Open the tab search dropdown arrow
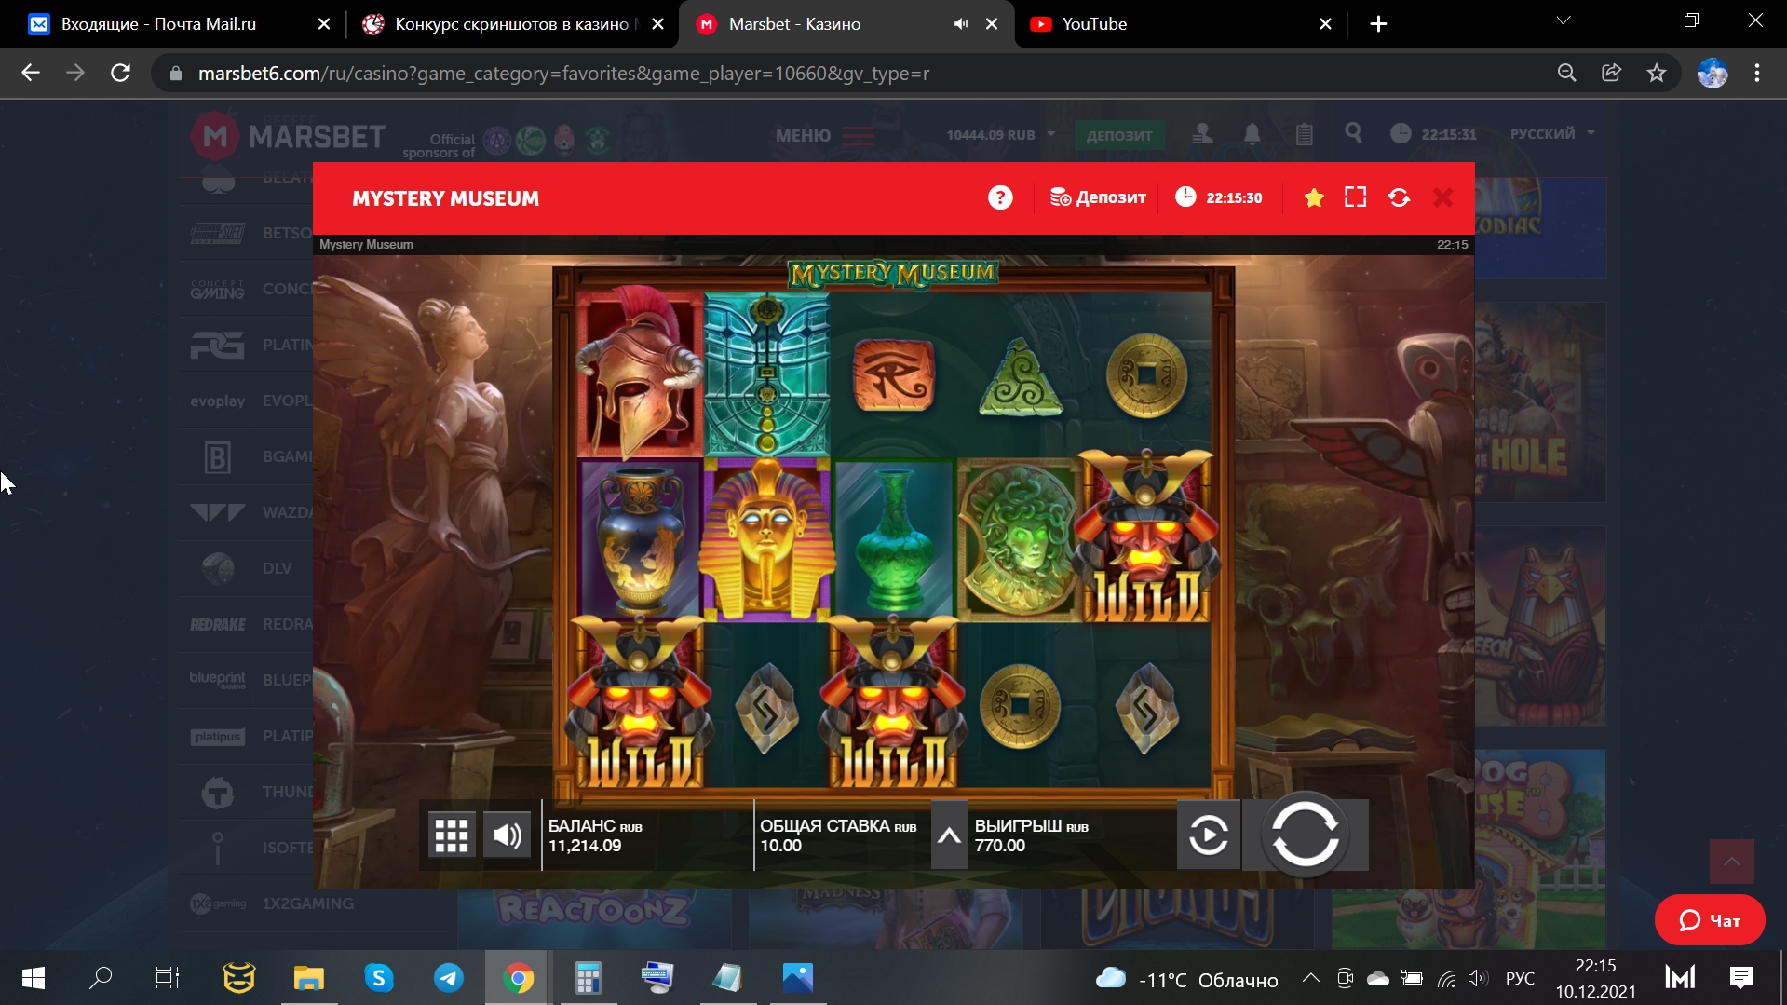Viewport: 1787px width, 1005px height. [x=1564, y=20]
